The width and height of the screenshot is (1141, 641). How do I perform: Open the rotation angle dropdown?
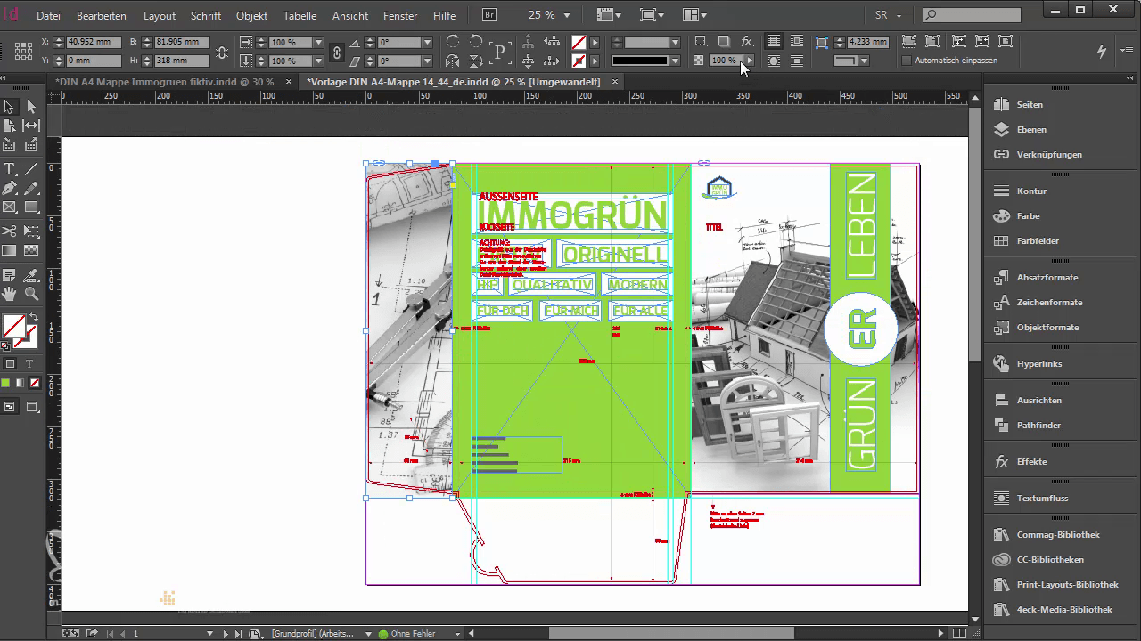click(427, 42)
